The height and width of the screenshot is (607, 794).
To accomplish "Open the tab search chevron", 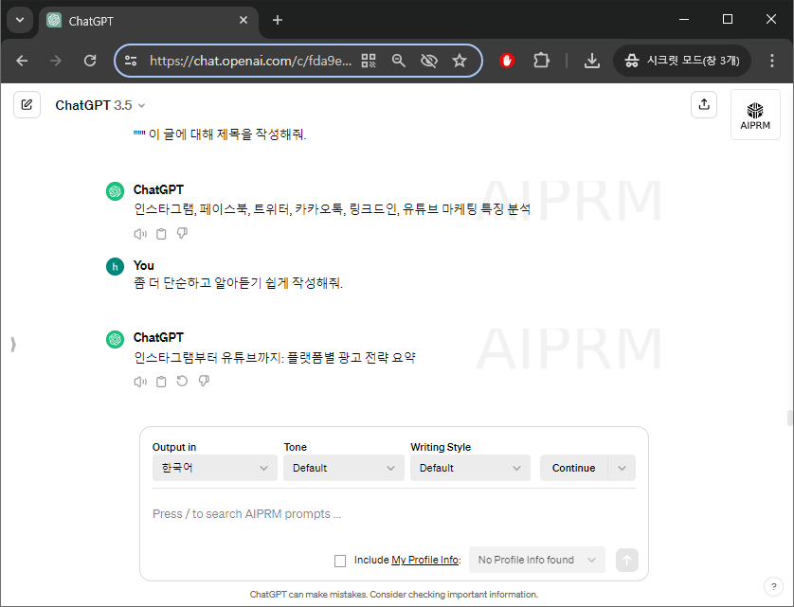I will point(20,20).
